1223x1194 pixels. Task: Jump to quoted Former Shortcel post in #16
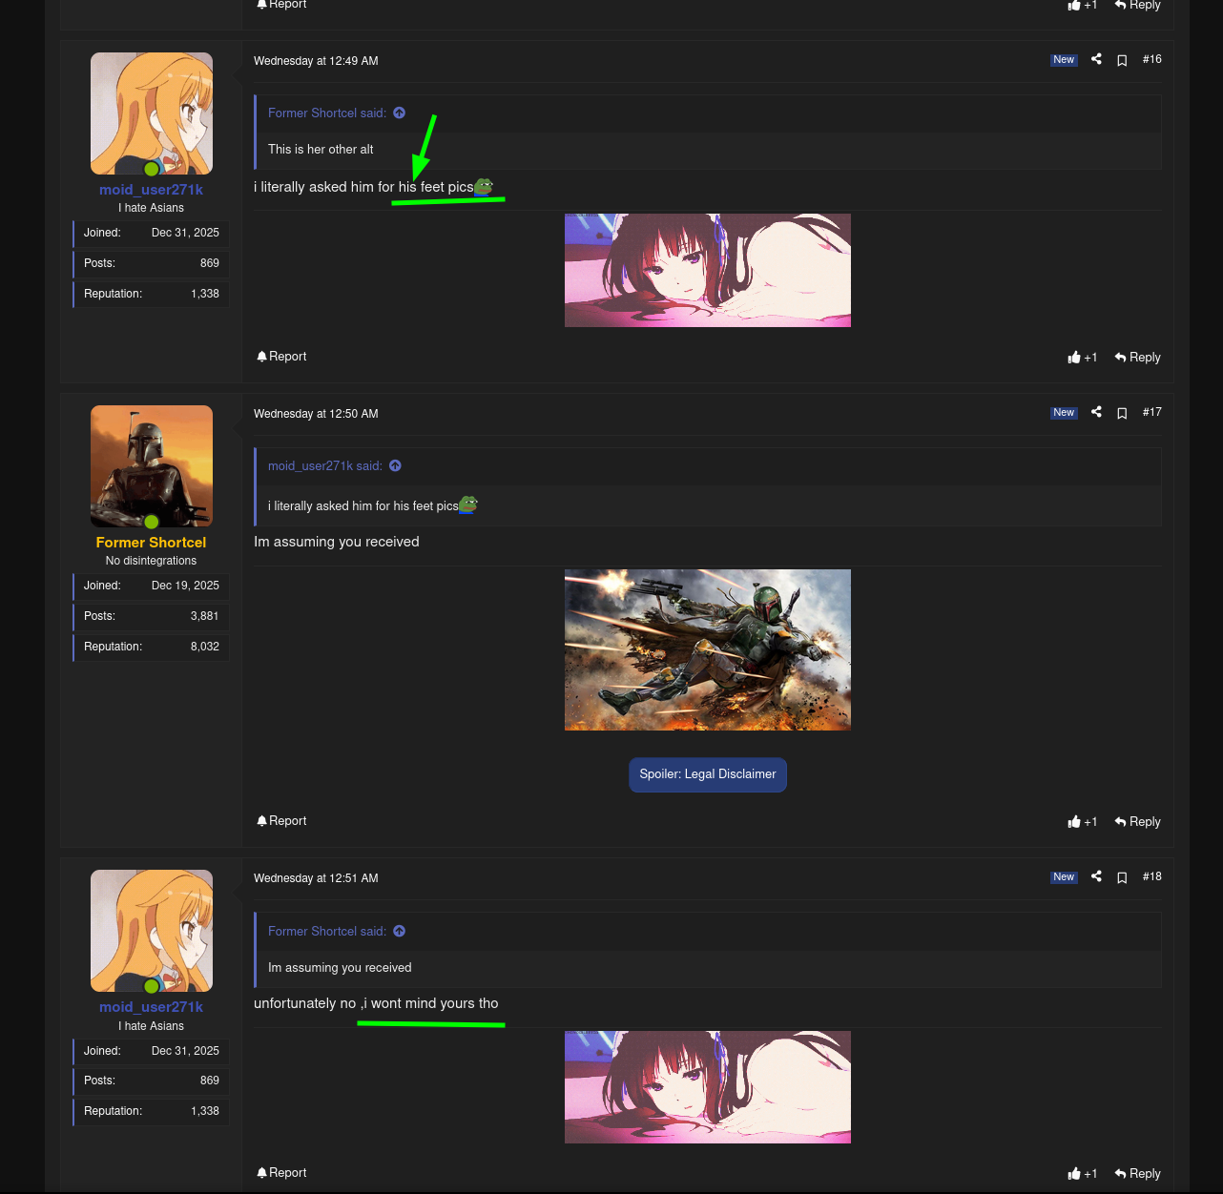399,113
